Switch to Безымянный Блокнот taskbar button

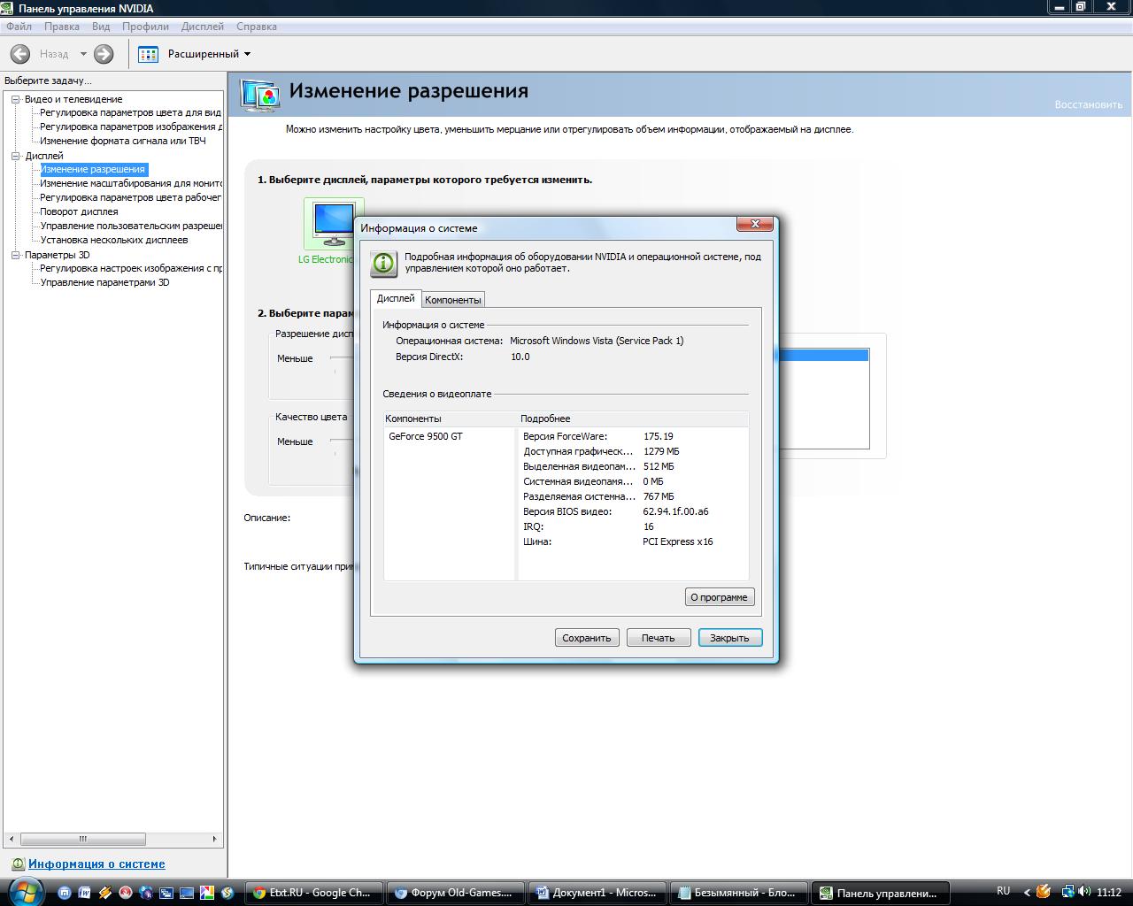tap(738, 893)
